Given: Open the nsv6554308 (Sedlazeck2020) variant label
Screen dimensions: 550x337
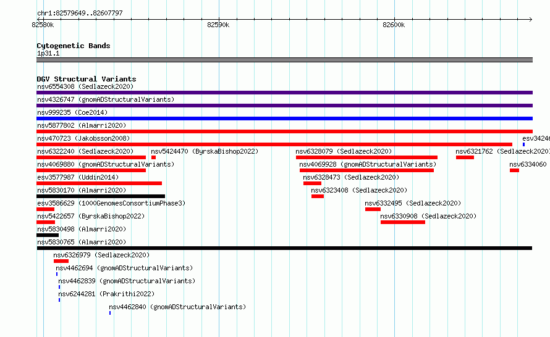Looking at the screenshot, I should point(85,86).
